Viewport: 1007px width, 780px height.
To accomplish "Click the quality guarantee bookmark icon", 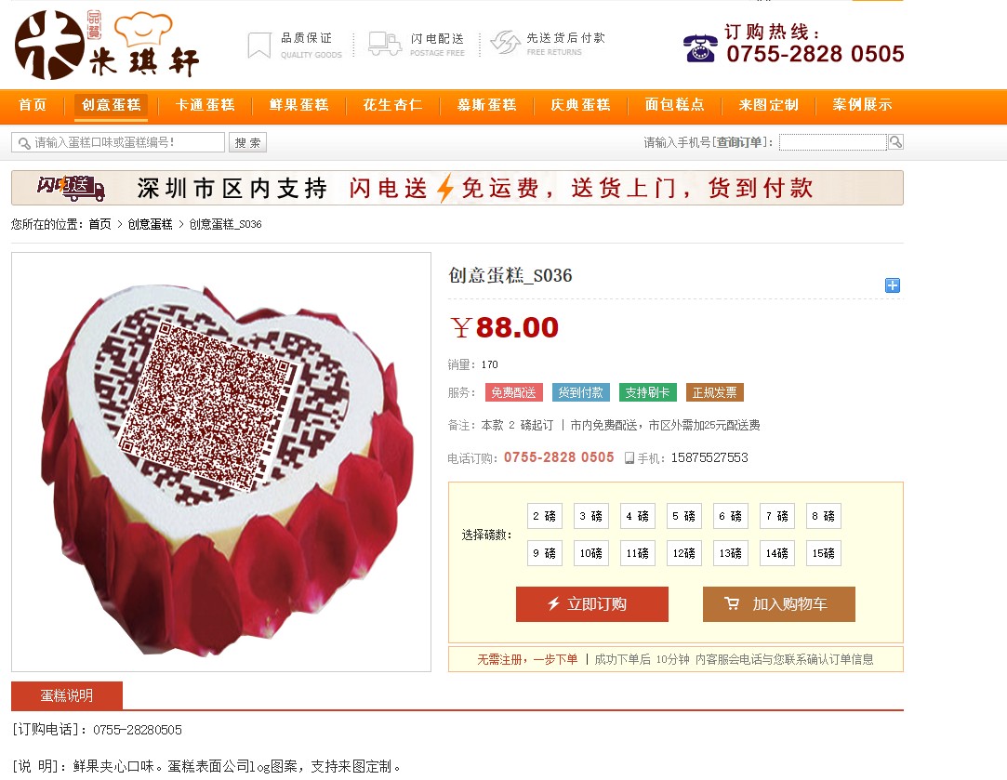I will click(259, 45).
